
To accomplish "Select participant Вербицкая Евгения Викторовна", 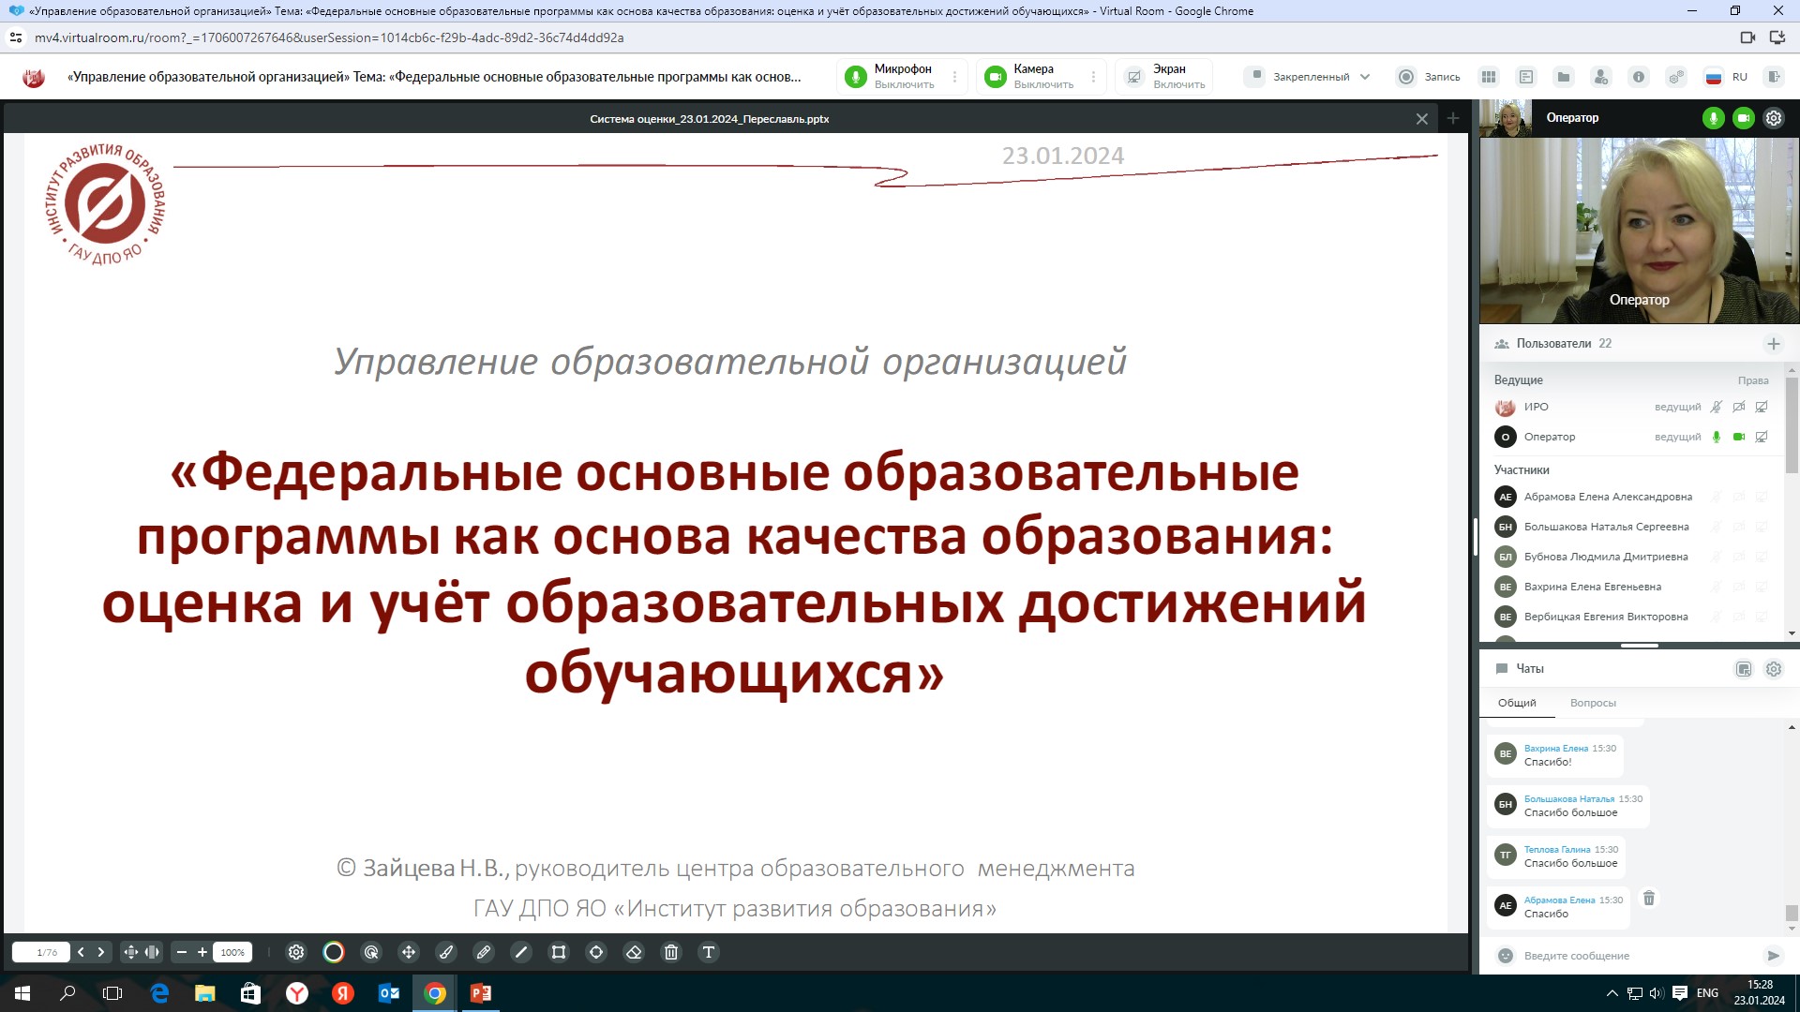I will 1632,617.
